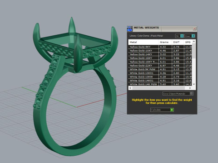Image resolution: width=218 pixels, height=163 pixels.
Task: Click the list scroll-down arrow
Action: tap(194, 84)
